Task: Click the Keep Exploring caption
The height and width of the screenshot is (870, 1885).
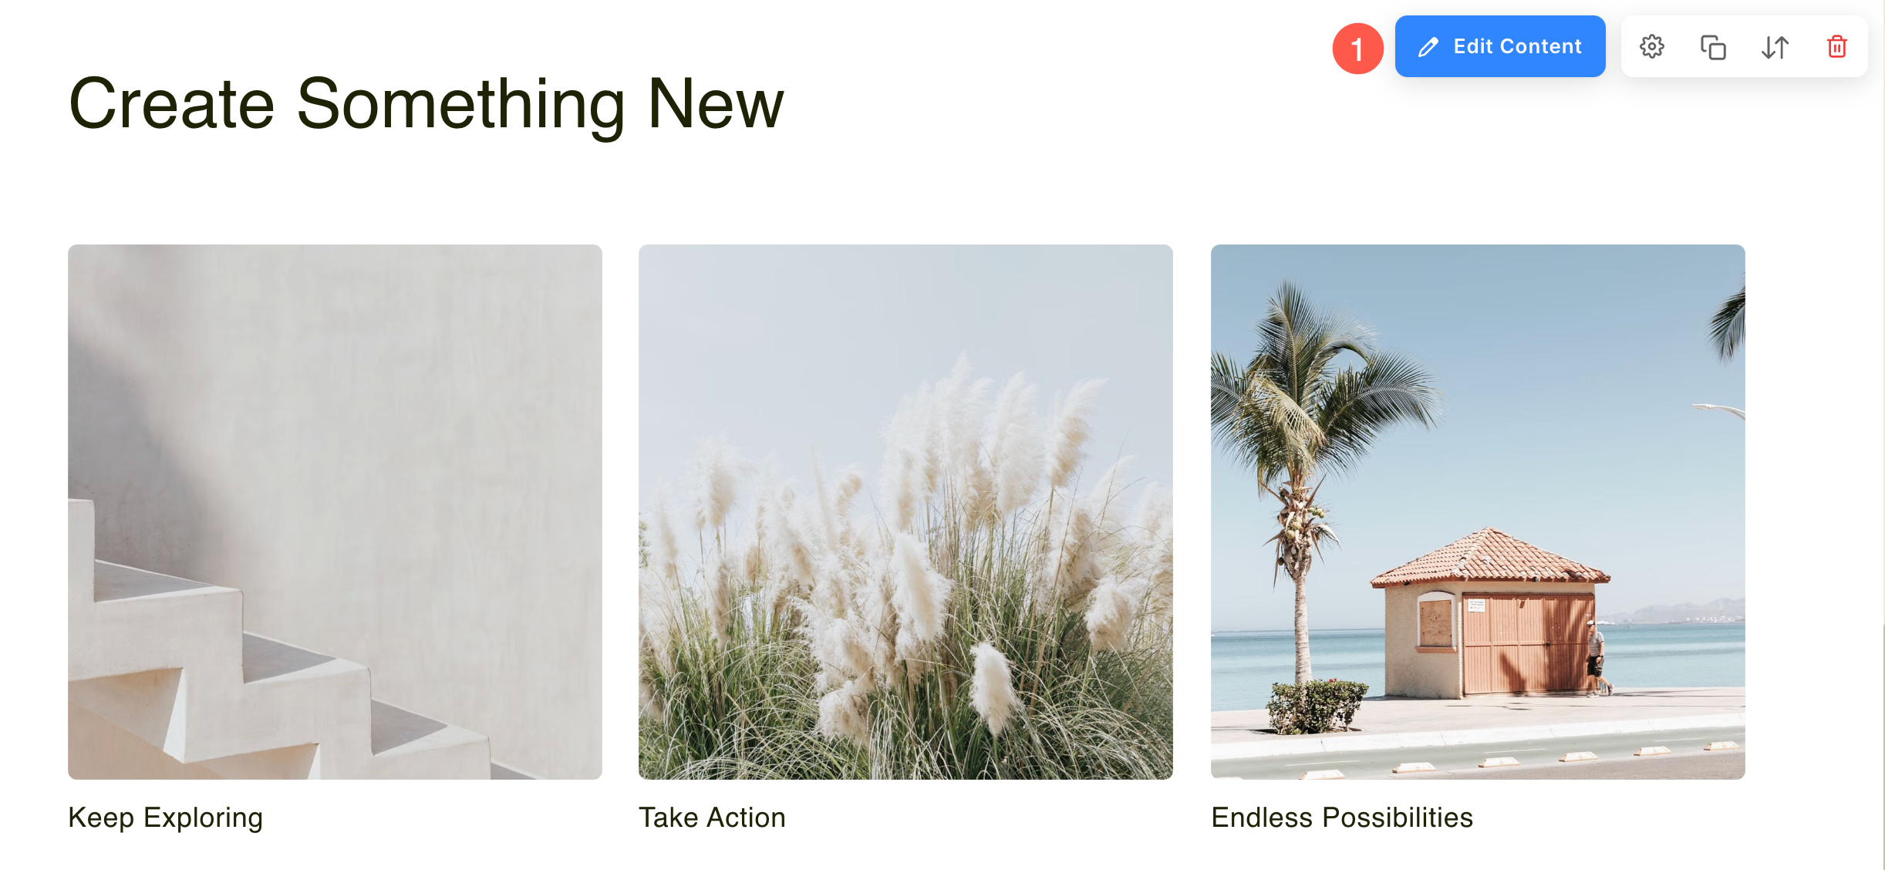Action: [x=165, y=818]
